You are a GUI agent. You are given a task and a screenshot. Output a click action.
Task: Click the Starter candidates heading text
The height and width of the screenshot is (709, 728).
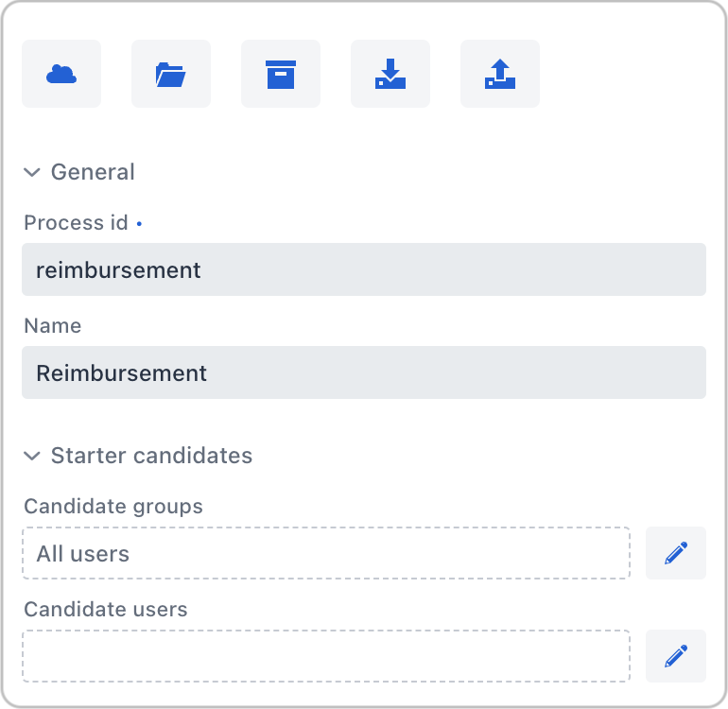tap(151, 456)
